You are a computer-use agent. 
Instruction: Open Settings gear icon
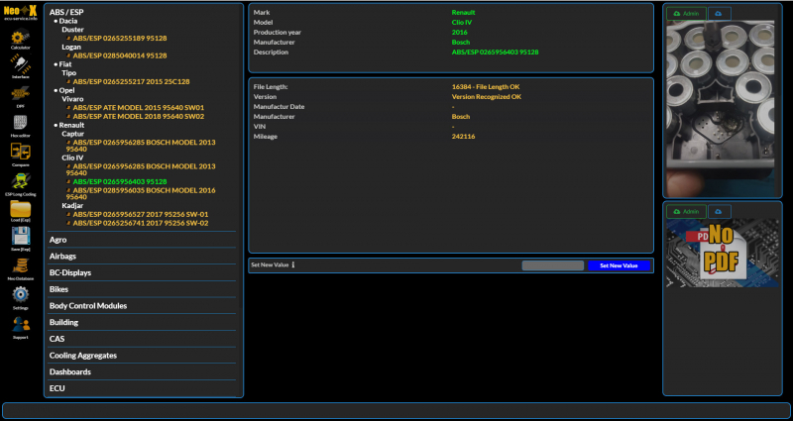click(x=20, y=295)
